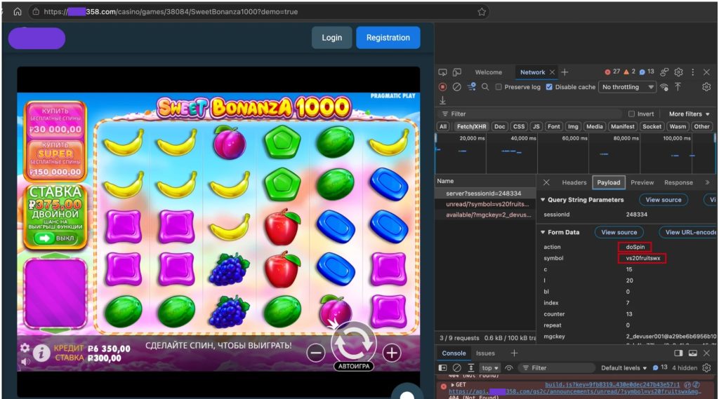Open DevTools settings gear in top bar
This screenshot has width=719, height=399.
[x=679, y=72]
